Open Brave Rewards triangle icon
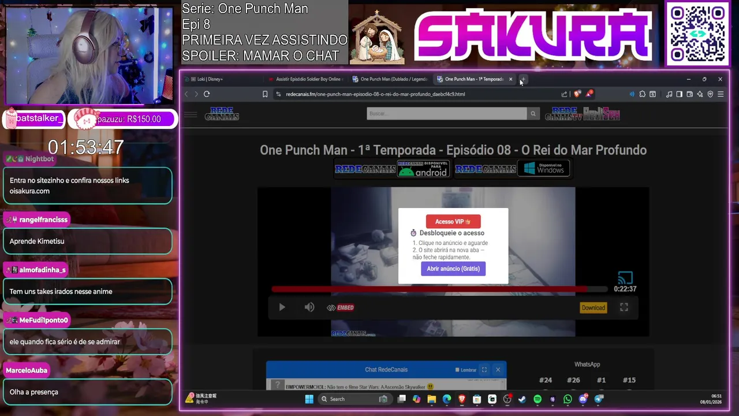Image resolution: width=739 pixels, height=416 pixels. [589, 94]
